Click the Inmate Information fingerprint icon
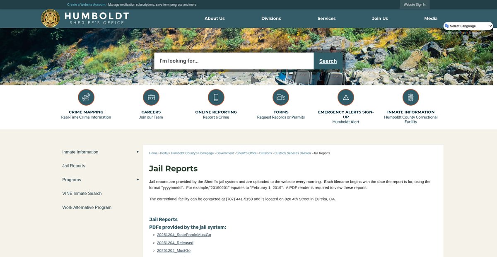Screen dimensions: 497x257 (x=411, y=97)
